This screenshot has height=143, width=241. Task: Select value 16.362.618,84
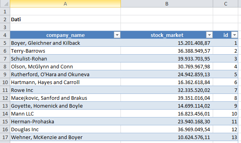167,82
